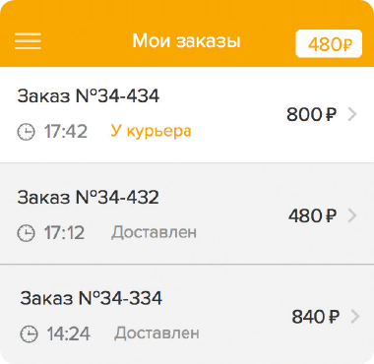
Task: Expand order 34-334 with its chevron
Action: 355,317
